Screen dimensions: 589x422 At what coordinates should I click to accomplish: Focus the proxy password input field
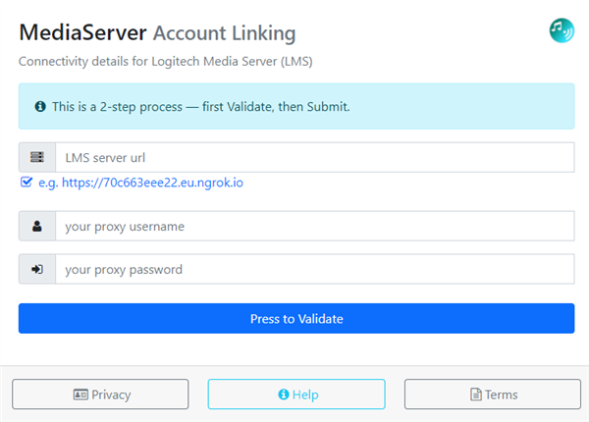(315, 269)
